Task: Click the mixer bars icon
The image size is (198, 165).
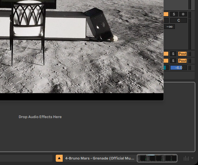Action: click(x=186, y=158)
